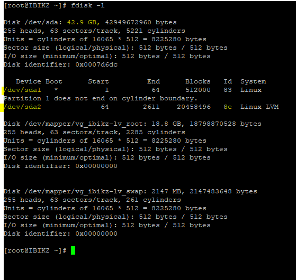Click the 'Id' column header
296x280 pixels.
click(228, 81)
